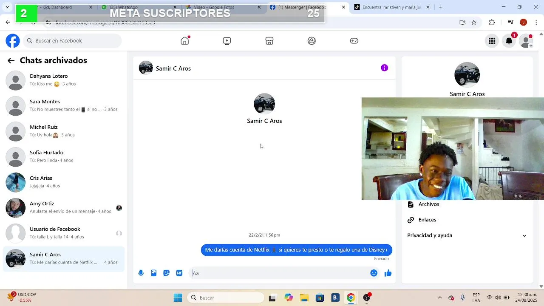Viewport: 544px width, 306px height.
Task: Open the emoji picker in composer
Action: pos(374,273)
